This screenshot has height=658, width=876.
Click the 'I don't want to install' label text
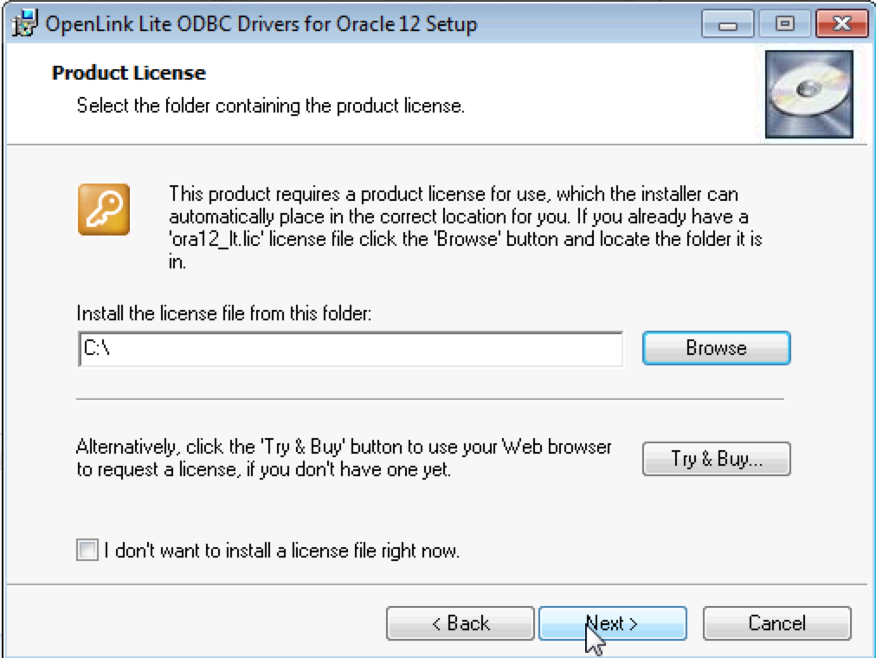(281, 550)
